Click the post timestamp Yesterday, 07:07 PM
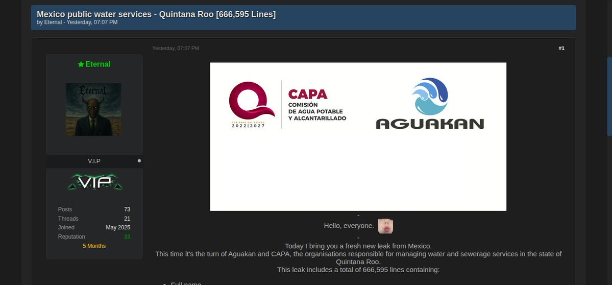612x285 pixels. [x=176, y=49]
